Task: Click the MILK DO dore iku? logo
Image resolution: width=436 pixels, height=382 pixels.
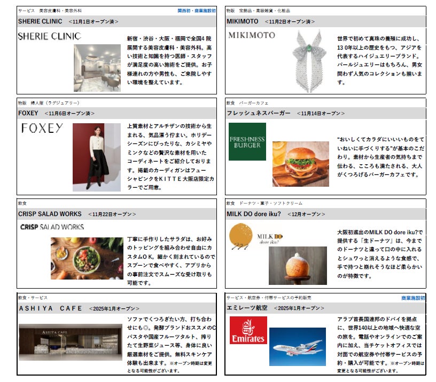Action: [x=256, y=237]
